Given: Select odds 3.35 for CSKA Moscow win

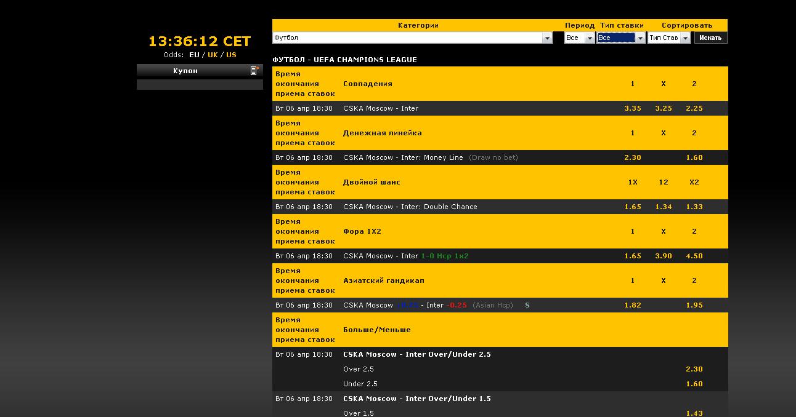Looking at the screenshot, I should 633,108.
